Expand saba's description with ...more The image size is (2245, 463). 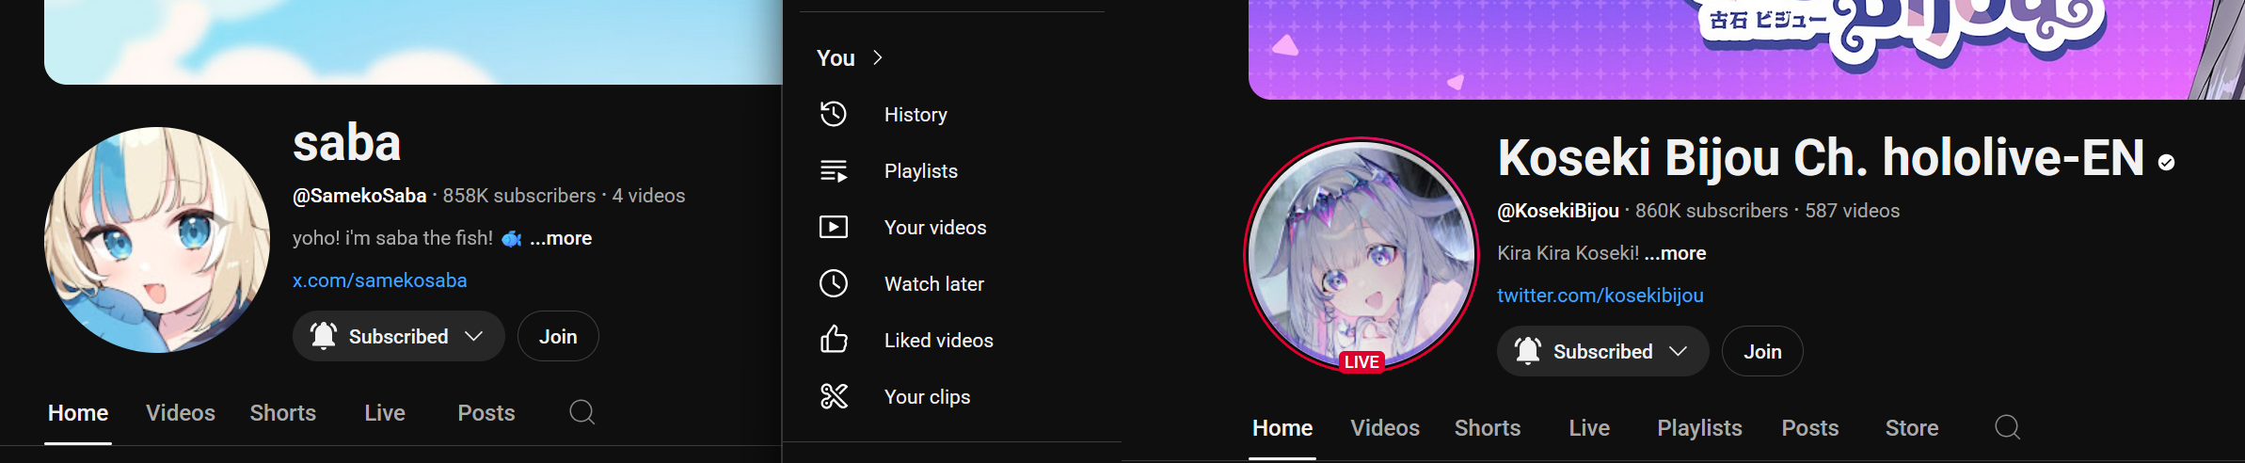561,238
